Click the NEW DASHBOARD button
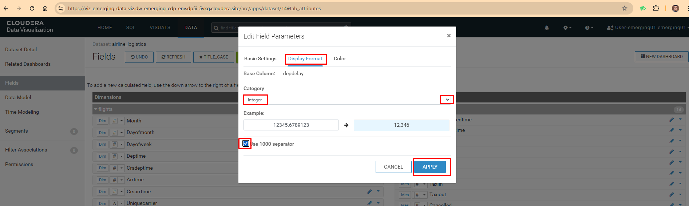Viewport: 689px width, 206px height. 662,56
